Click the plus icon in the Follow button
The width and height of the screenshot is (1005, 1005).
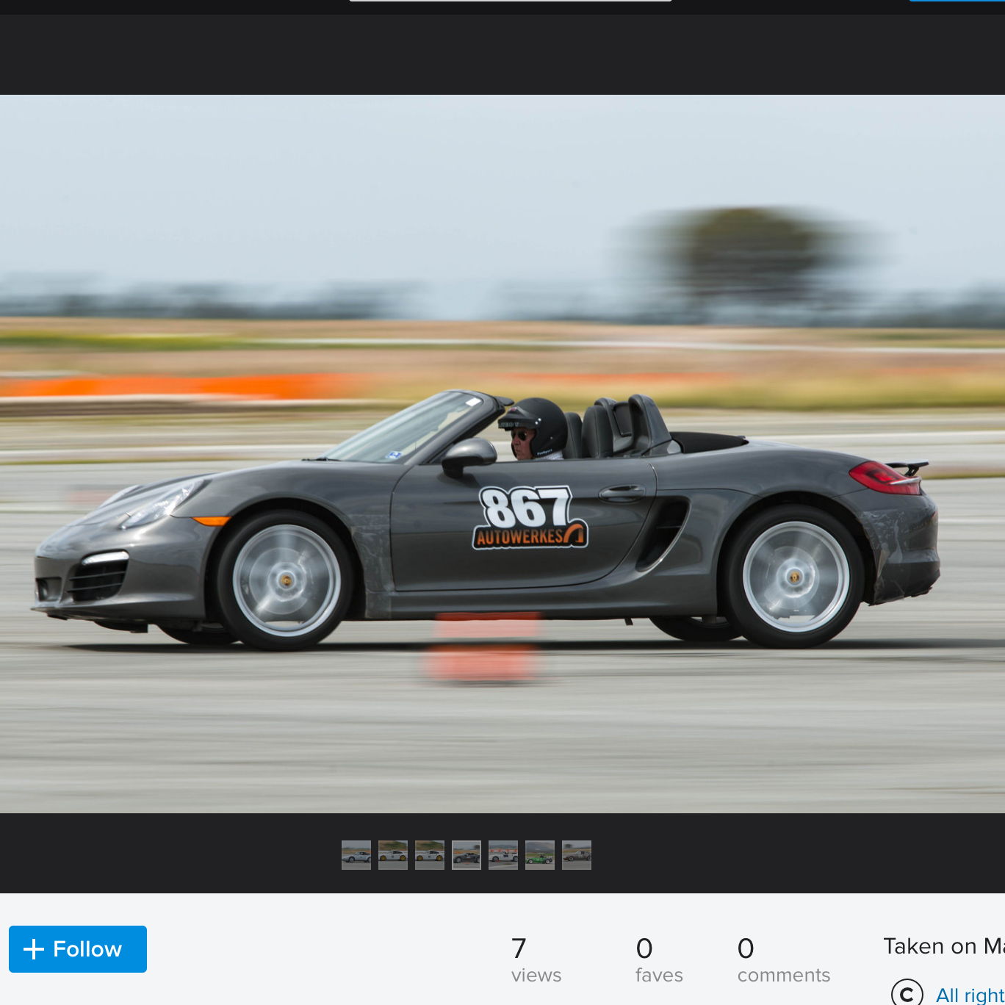point(34,949)
